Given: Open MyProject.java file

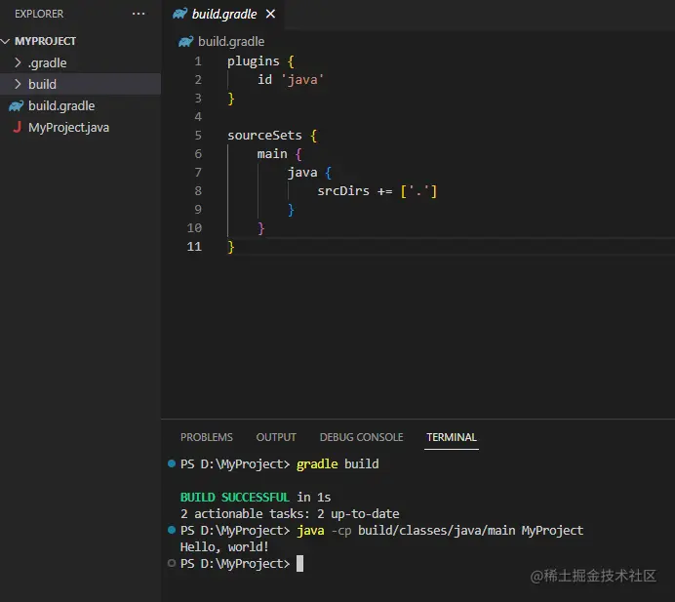Looking at the screenshot, I should (x=69, y=128).
